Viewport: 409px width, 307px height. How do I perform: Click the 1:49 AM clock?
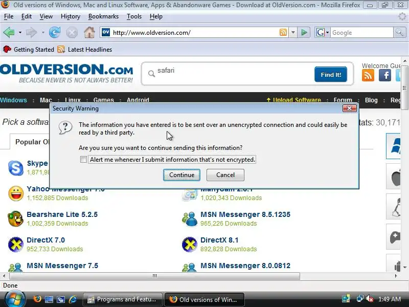pos(390,299)
